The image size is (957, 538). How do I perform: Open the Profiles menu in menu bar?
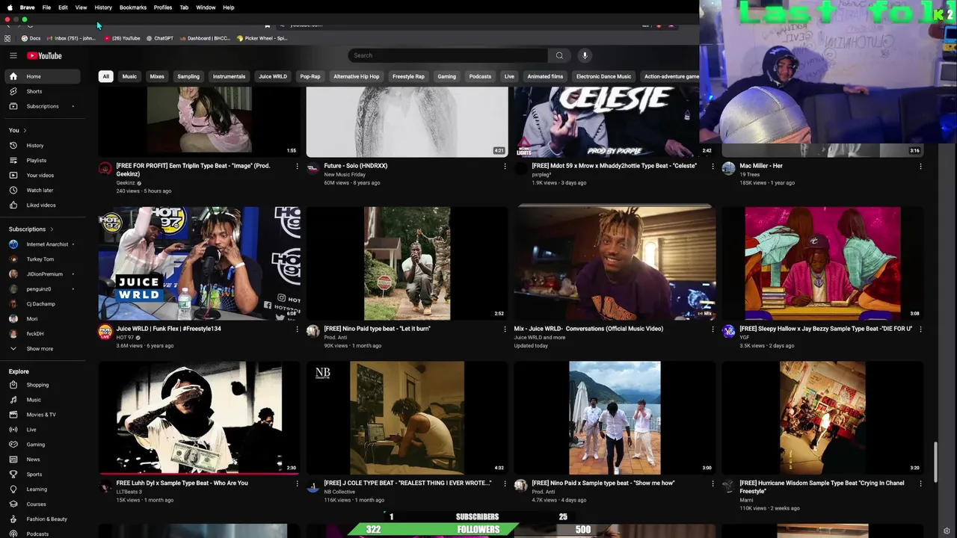tap(163, 7)
